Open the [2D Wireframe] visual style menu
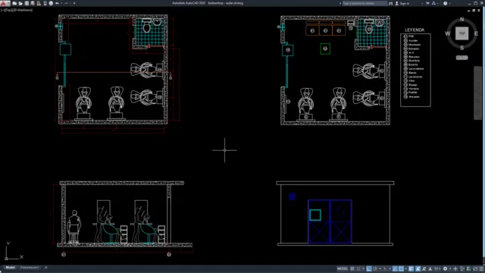The width and height of the screenshot is (485, 273). [22, 10]
